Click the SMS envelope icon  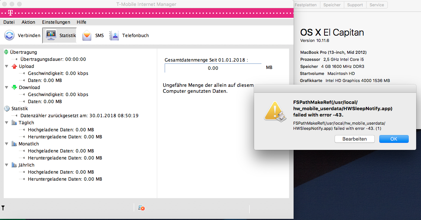(87, 36)
